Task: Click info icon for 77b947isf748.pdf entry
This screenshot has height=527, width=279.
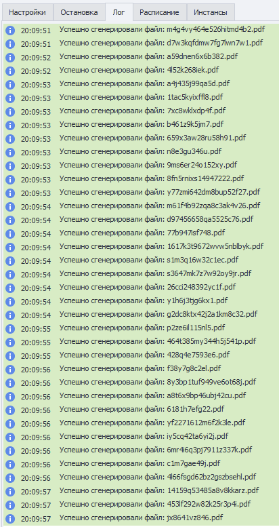Action: [10, 233]
